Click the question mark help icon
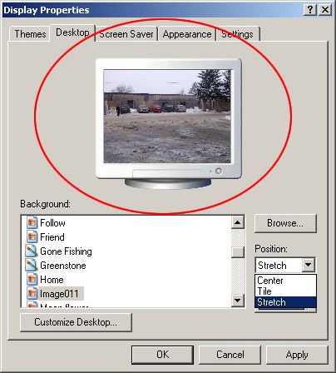 click(x=310, y=10)
